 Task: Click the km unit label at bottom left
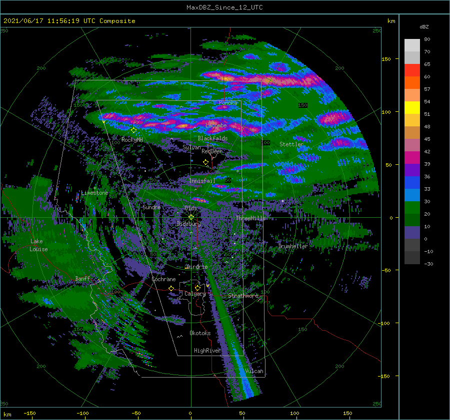[x=7, y=415]
